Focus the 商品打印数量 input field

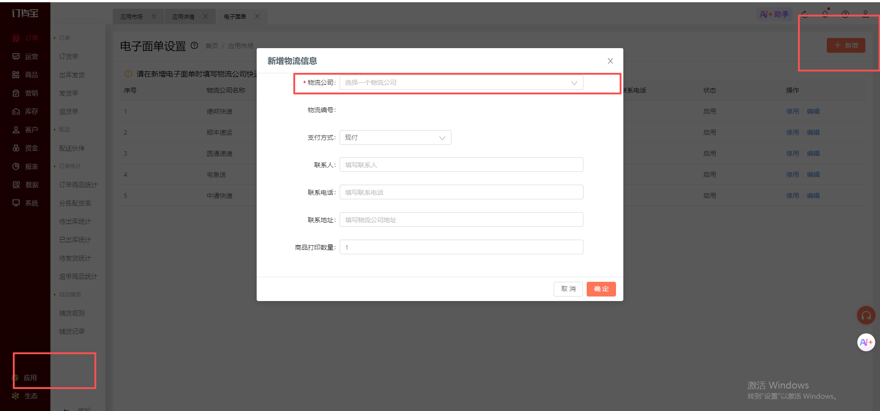(x=461, y=247)
